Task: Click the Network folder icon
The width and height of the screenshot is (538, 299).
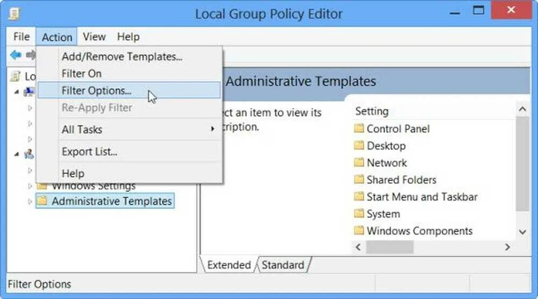Action: [359, 162]
